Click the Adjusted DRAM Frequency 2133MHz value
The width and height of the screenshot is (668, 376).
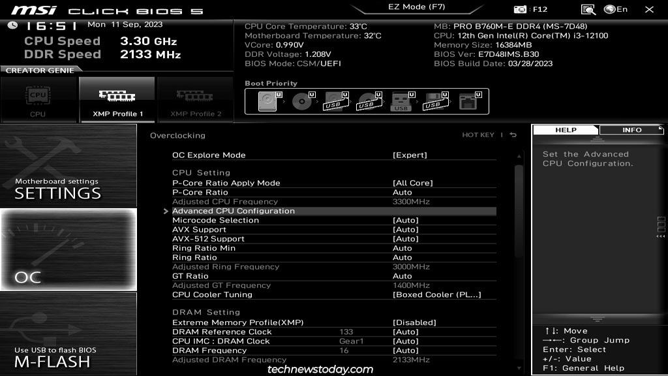(x=411, y=360)
